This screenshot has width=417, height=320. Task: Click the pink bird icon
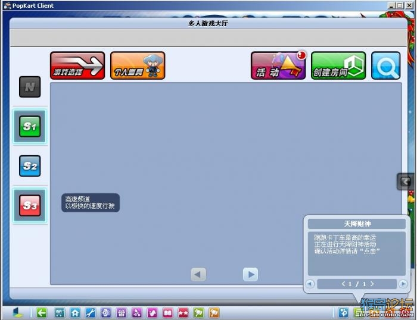[153, 313]
